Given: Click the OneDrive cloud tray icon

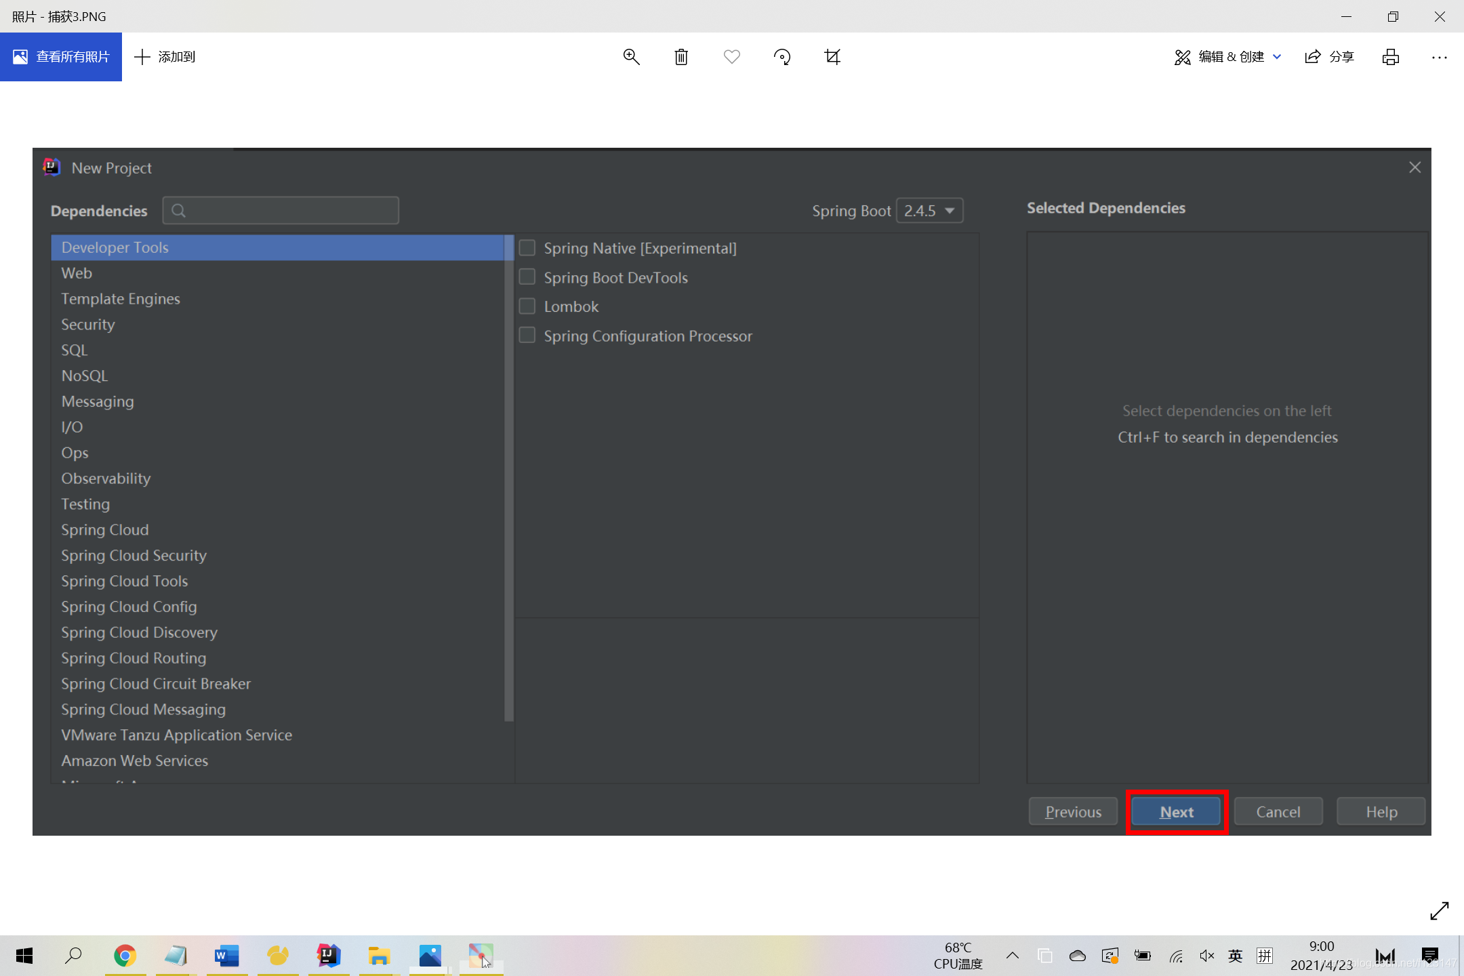Looking at the screenshot, I should point(1078,956).
